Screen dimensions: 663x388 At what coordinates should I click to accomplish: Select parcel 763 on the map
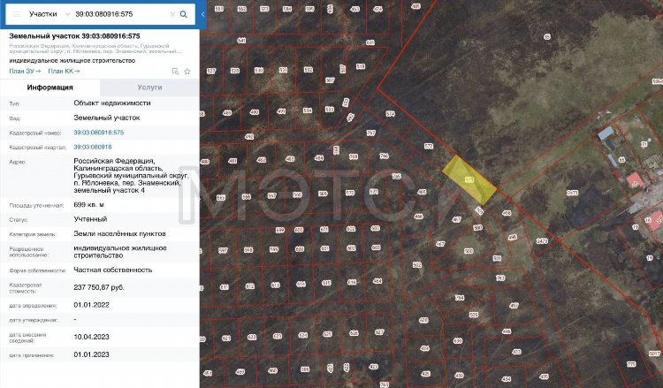pos(500,278)
